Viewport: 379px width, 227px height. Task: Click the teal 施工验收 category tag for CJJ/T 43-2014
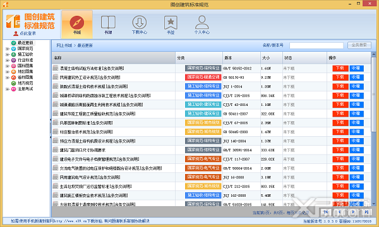click(203, 105)
